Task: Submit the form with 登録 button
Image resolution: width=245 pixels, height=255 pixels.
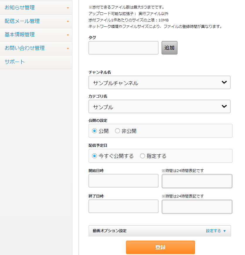Action: point(160,247)
